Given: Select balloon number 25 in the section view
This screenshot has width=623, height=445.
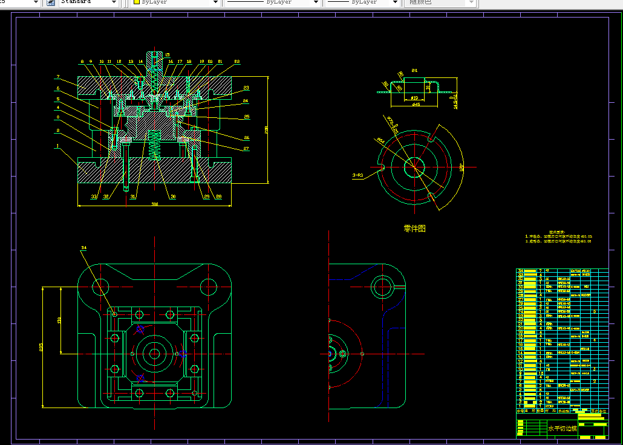Looking at the screenshot, I should click(247, 117).
